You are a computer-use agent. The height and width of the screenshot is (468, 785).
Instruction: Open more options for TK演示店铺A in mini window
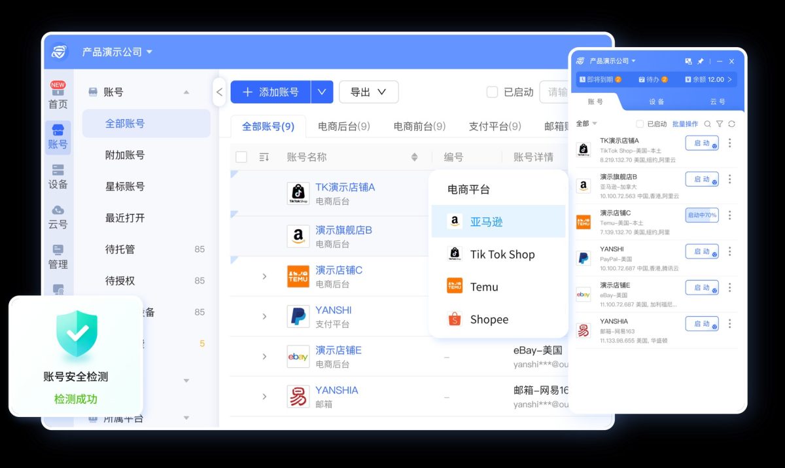(x=730, y=143)
